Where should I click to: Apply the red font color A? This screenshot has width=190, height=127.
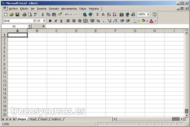click(151, 21)
